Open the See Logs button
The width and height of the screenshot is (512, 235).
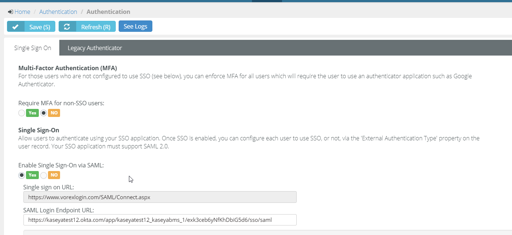135,26
